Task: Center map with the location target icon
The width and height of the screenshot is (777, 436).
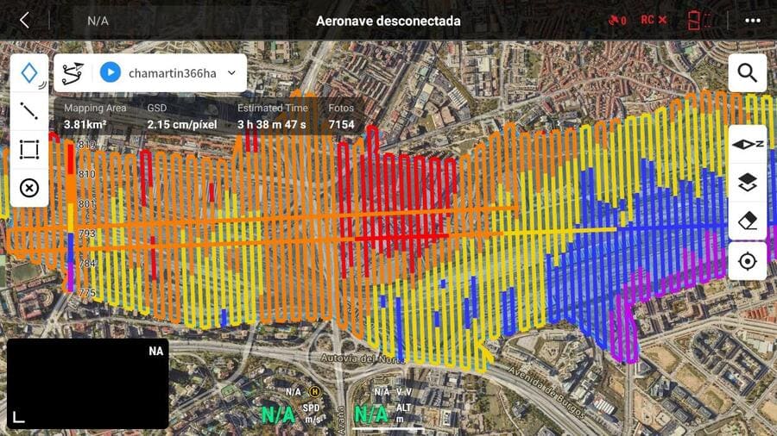Action: coord(748,261)
